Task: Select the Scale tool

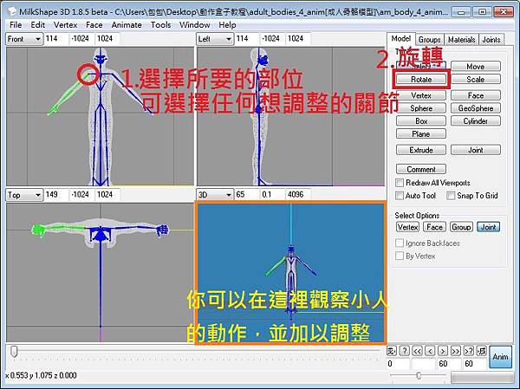Action: coord(476,80)
